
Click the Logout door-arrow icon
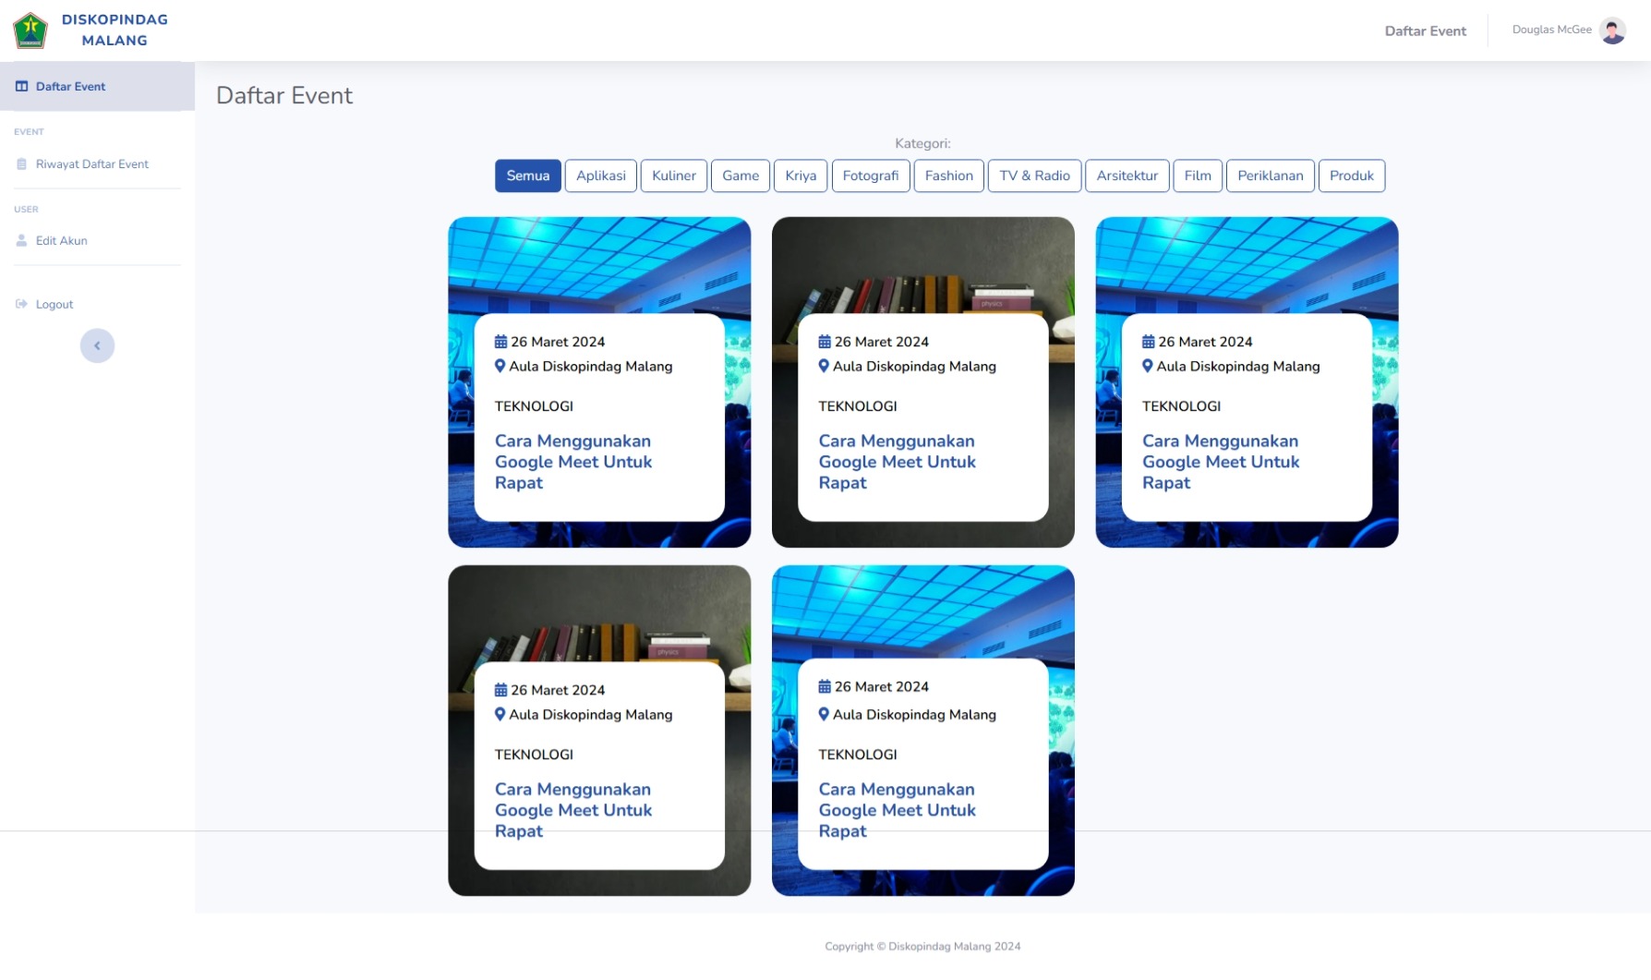21,305
